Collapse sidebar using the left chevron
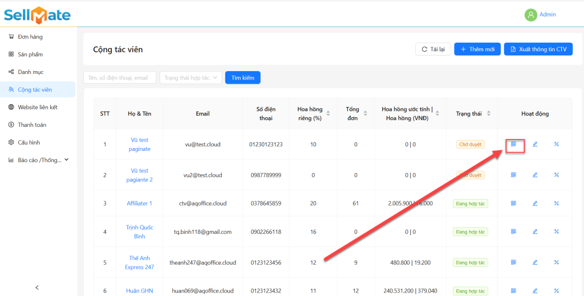Viewport: 584px width, 296px height. point(37,287)
